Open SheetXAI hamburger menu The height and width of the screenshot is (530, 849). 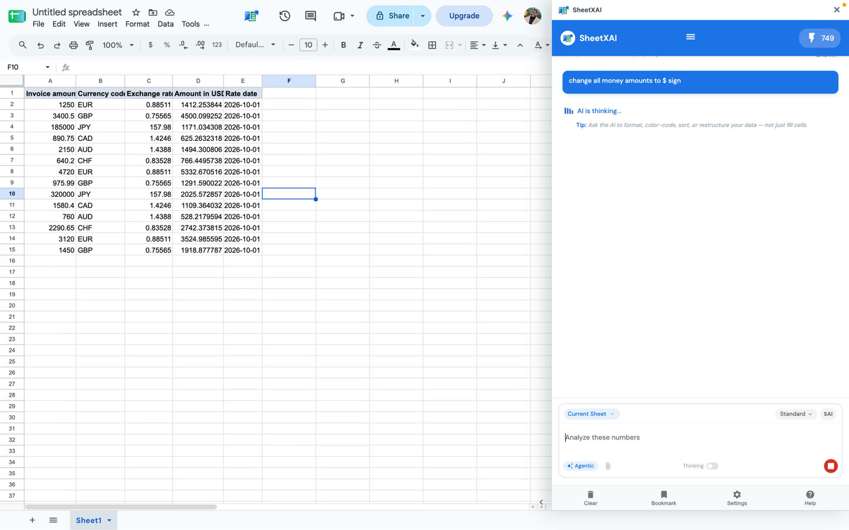point(690,37)
